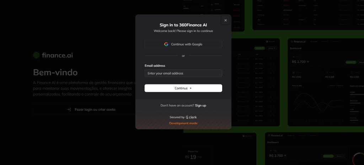Click the Sign in to 360Finance AI title
Screen dimensions: 364x165
coord(183,25)
